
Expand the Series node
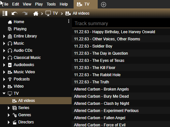9,108
